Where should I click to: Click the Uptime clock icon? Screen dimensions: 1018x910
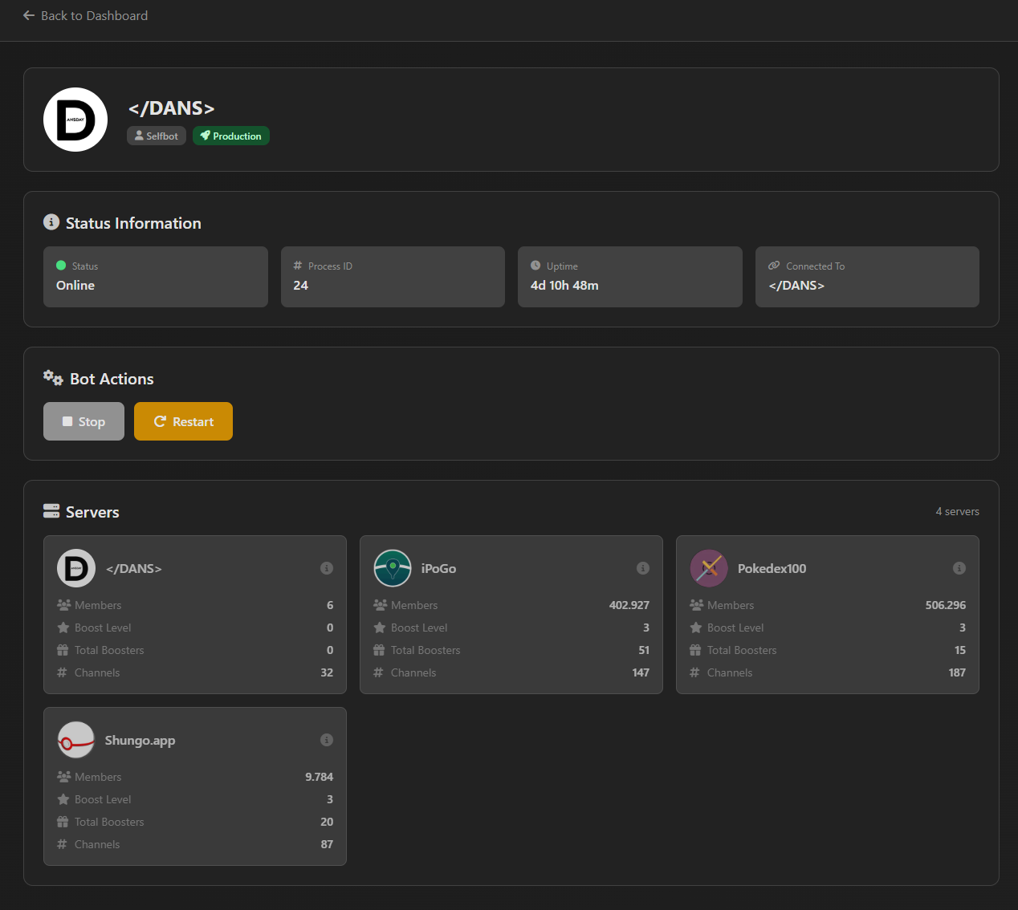tap(535, 266)
